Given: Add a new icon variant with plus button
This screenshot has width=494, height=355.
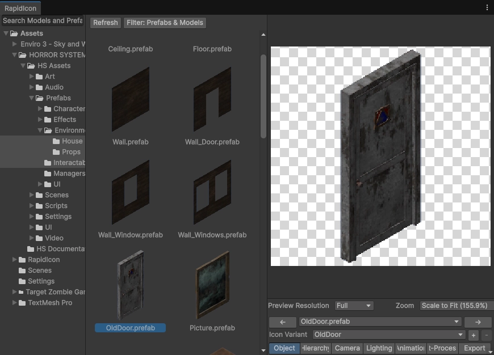Looking at the screenshot, I should click(473, 335).
